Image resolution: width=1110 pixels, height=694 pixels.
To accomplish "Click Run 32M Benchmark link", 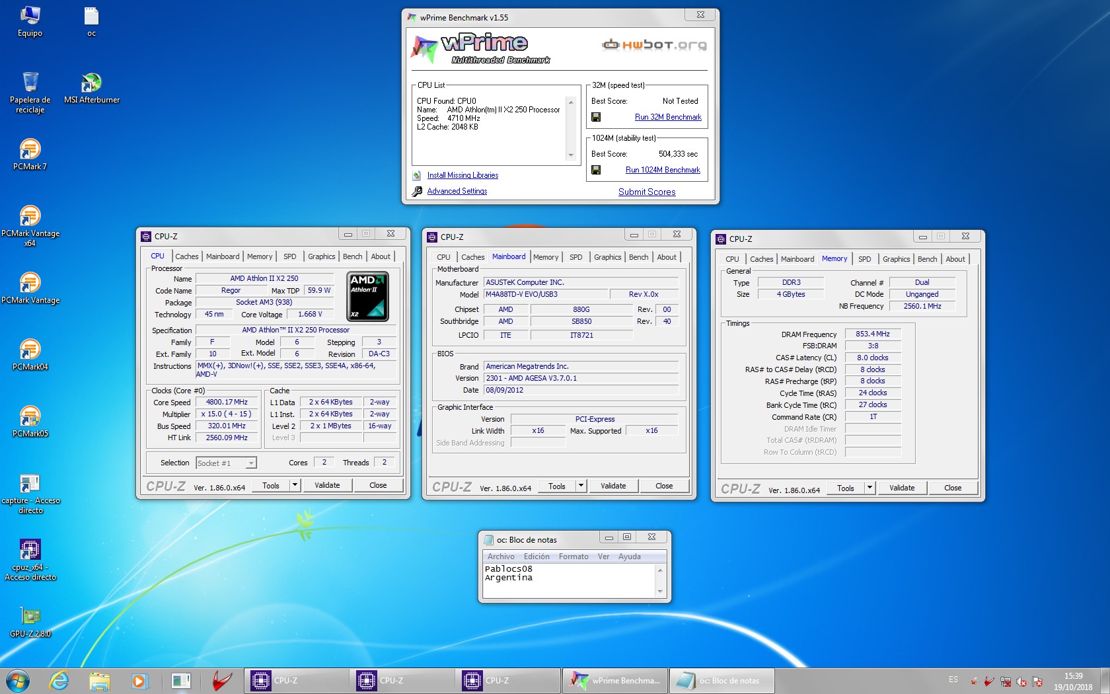I will pyautogui.click(x=668, y=117).
